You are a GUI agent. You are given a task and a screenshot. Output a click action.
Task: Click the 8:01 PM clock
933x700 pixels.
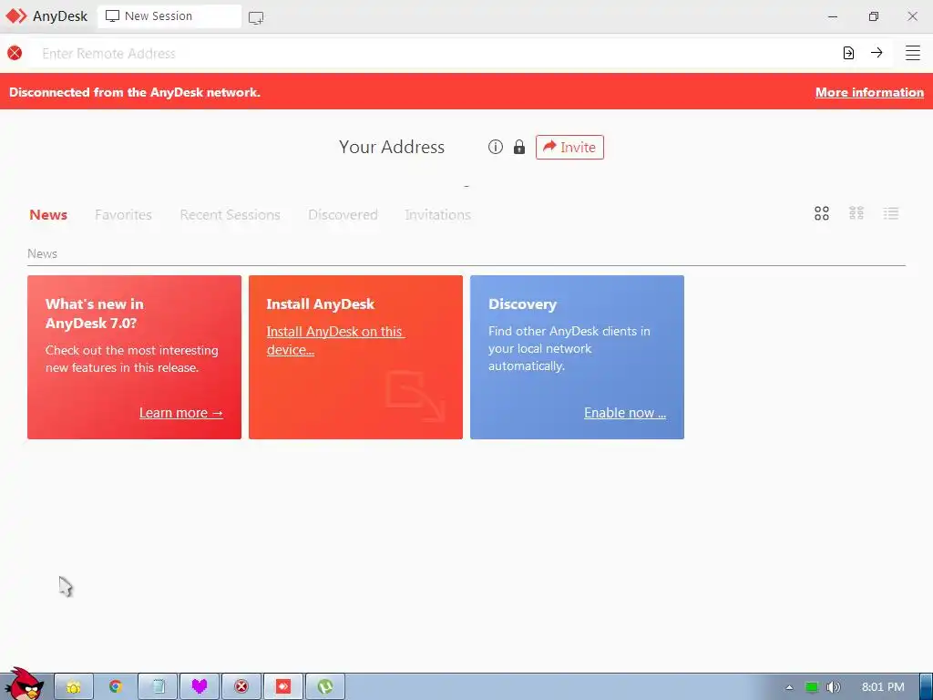(x=883, y=687)
